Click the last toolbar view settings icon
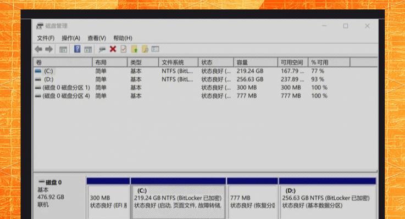The width and height of the screenshot is (405, 219). coord(155,49)
